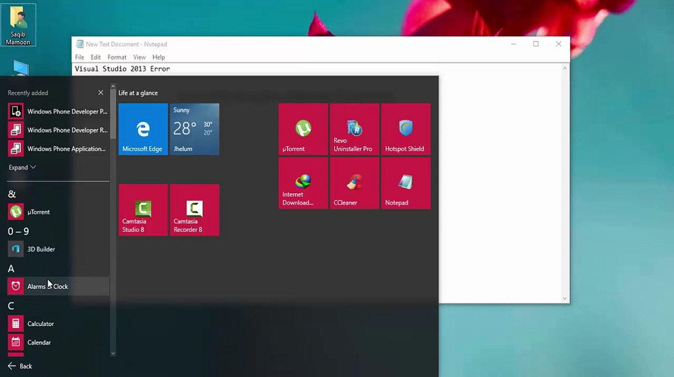The width and height of the screenshot is (674, 377).
Task: Open Alarms & Clock app
Action: tap(58, 286)
